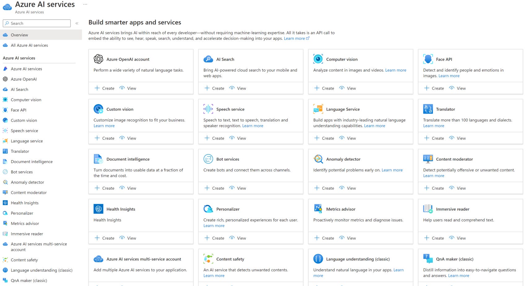Image resolution: width=526 pixels, height=286 pixels.
Task: Click the AI Search card icon
Action: [208, 59]
